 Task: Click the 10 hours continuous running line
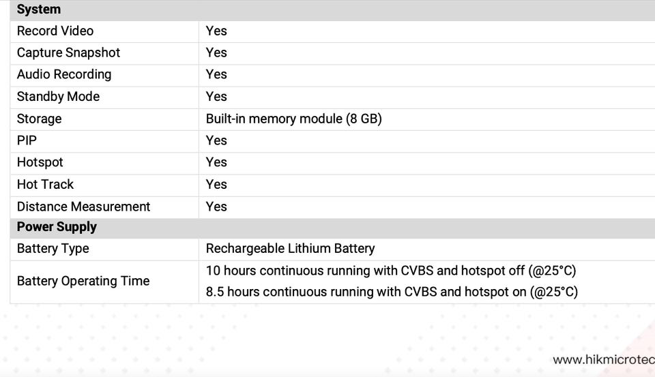[391, 271]
